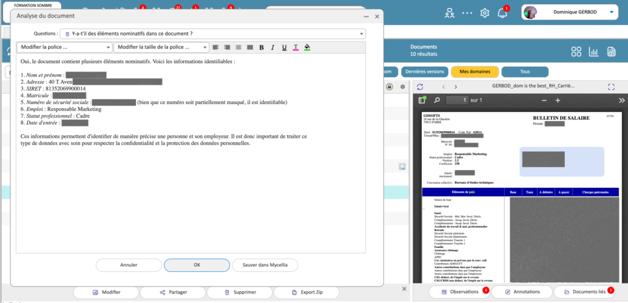Open the notifications bell

coord(502,13)
